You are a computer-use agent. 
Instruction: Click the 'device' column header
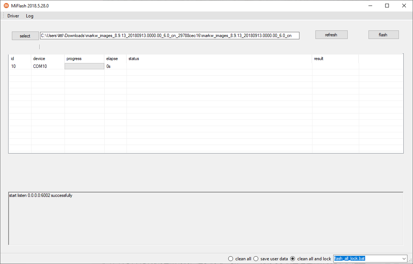(x=47, y=59)
